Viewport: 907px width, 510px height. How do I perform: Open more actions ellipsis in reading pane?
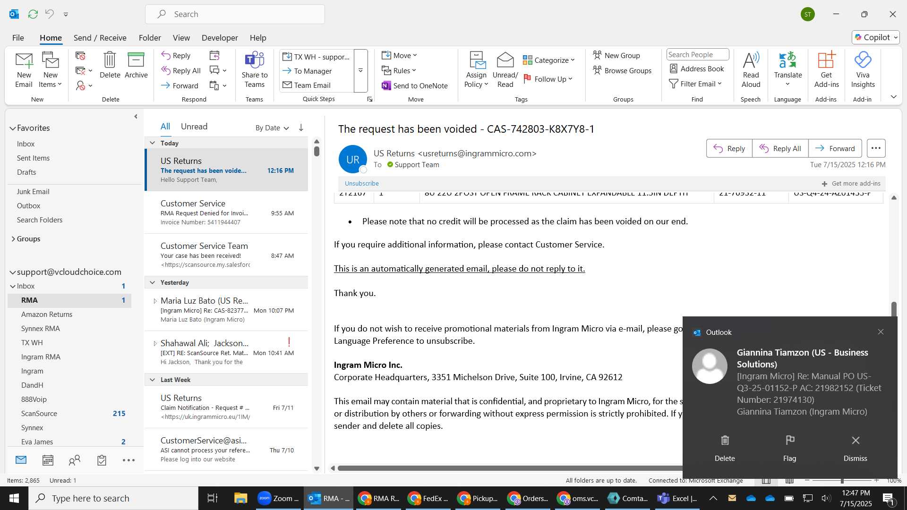pos(876,148)
